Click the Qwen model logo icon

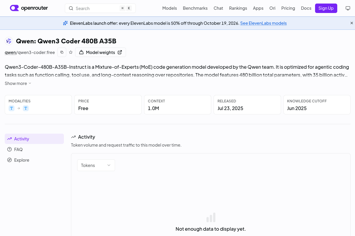pos(9,41)
